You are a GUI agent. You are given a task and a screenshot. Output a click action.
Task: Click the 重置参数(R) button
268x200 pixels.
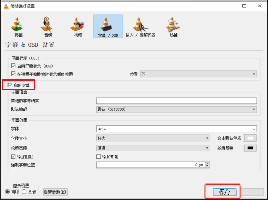point(55,192)
